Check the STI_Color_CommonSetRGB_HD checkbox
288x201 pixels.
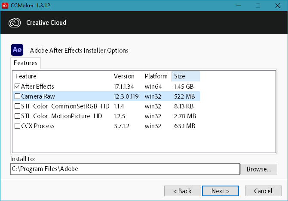[x=18, y=106]
